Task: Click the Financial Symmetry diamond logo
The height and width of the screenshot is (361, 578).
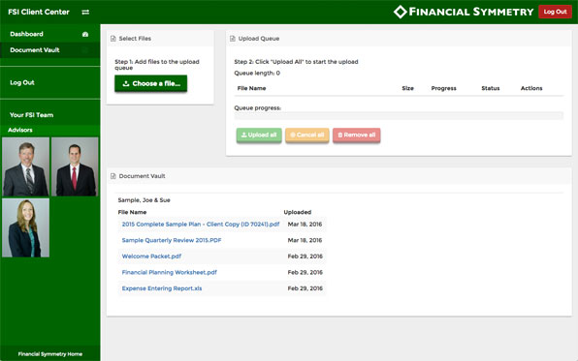Action: (x=400, y=12)
